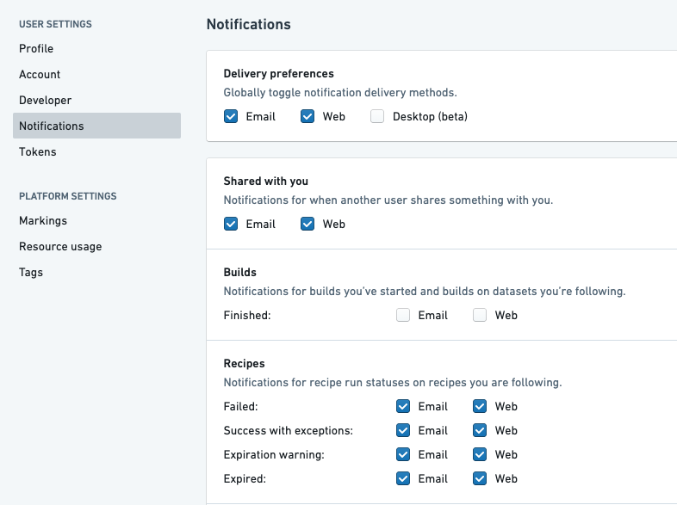
Task: Uncheck Web for Shared with you
Action: click(x=307, y=224)
